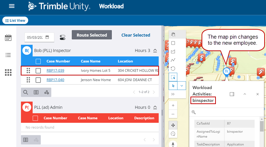The width and height of the screenshot is (266, 147).
Task: Collapse Bob (PLL) Inspector section
Action: pos(155,50)
